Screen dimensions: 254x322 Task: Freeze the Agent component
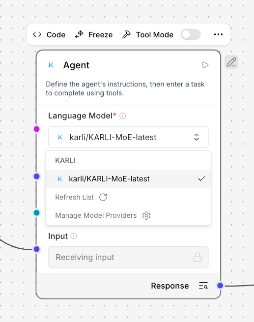[93, 35]
